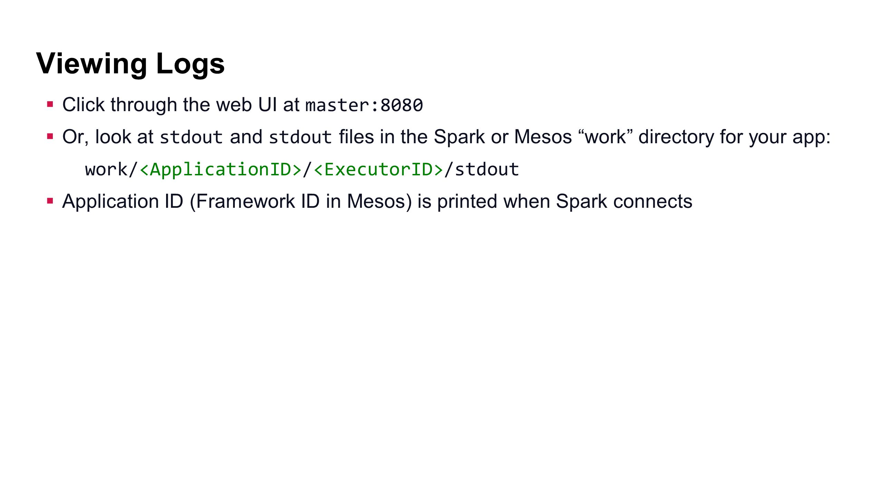
Task: Select the "Viewing Logs" slide title
Action: (x=131, y=65)
